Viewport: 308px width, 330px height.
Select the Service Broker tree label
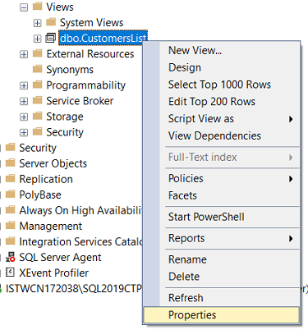click(x=80, y=101)
